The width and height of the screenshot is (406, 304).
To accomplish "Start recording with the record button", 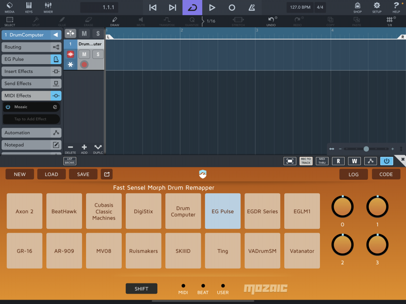I will (232, 8).
